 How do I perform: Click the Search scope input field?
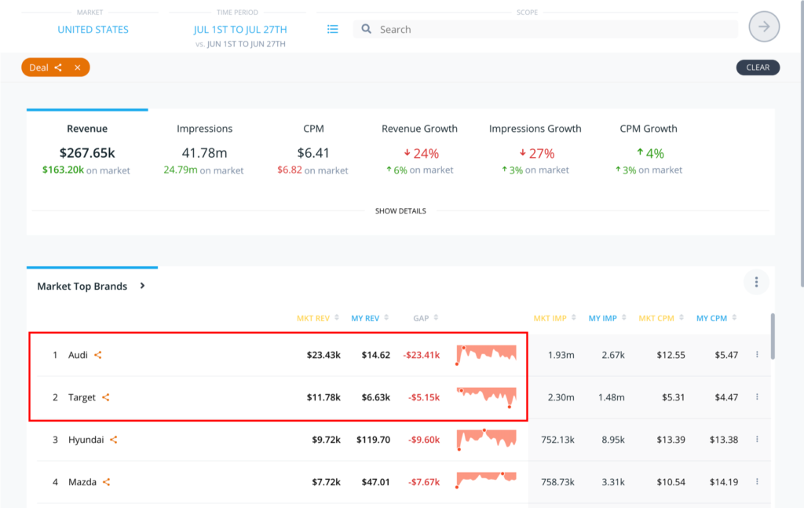(x=545, y=29)
